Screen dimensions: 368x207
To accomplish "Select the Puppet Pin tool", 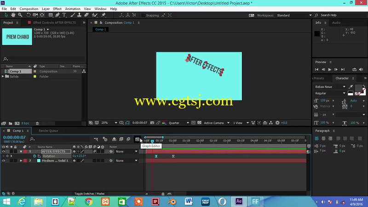I will [103, 15].
